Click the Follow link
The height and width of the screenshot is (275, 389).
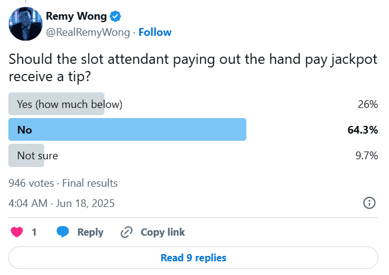[155, 32]
